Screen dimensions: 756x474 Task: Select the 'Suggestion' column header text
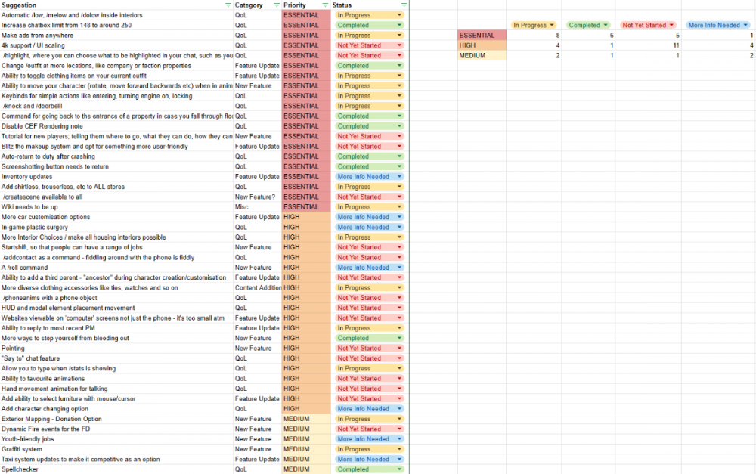pos(20,5)
